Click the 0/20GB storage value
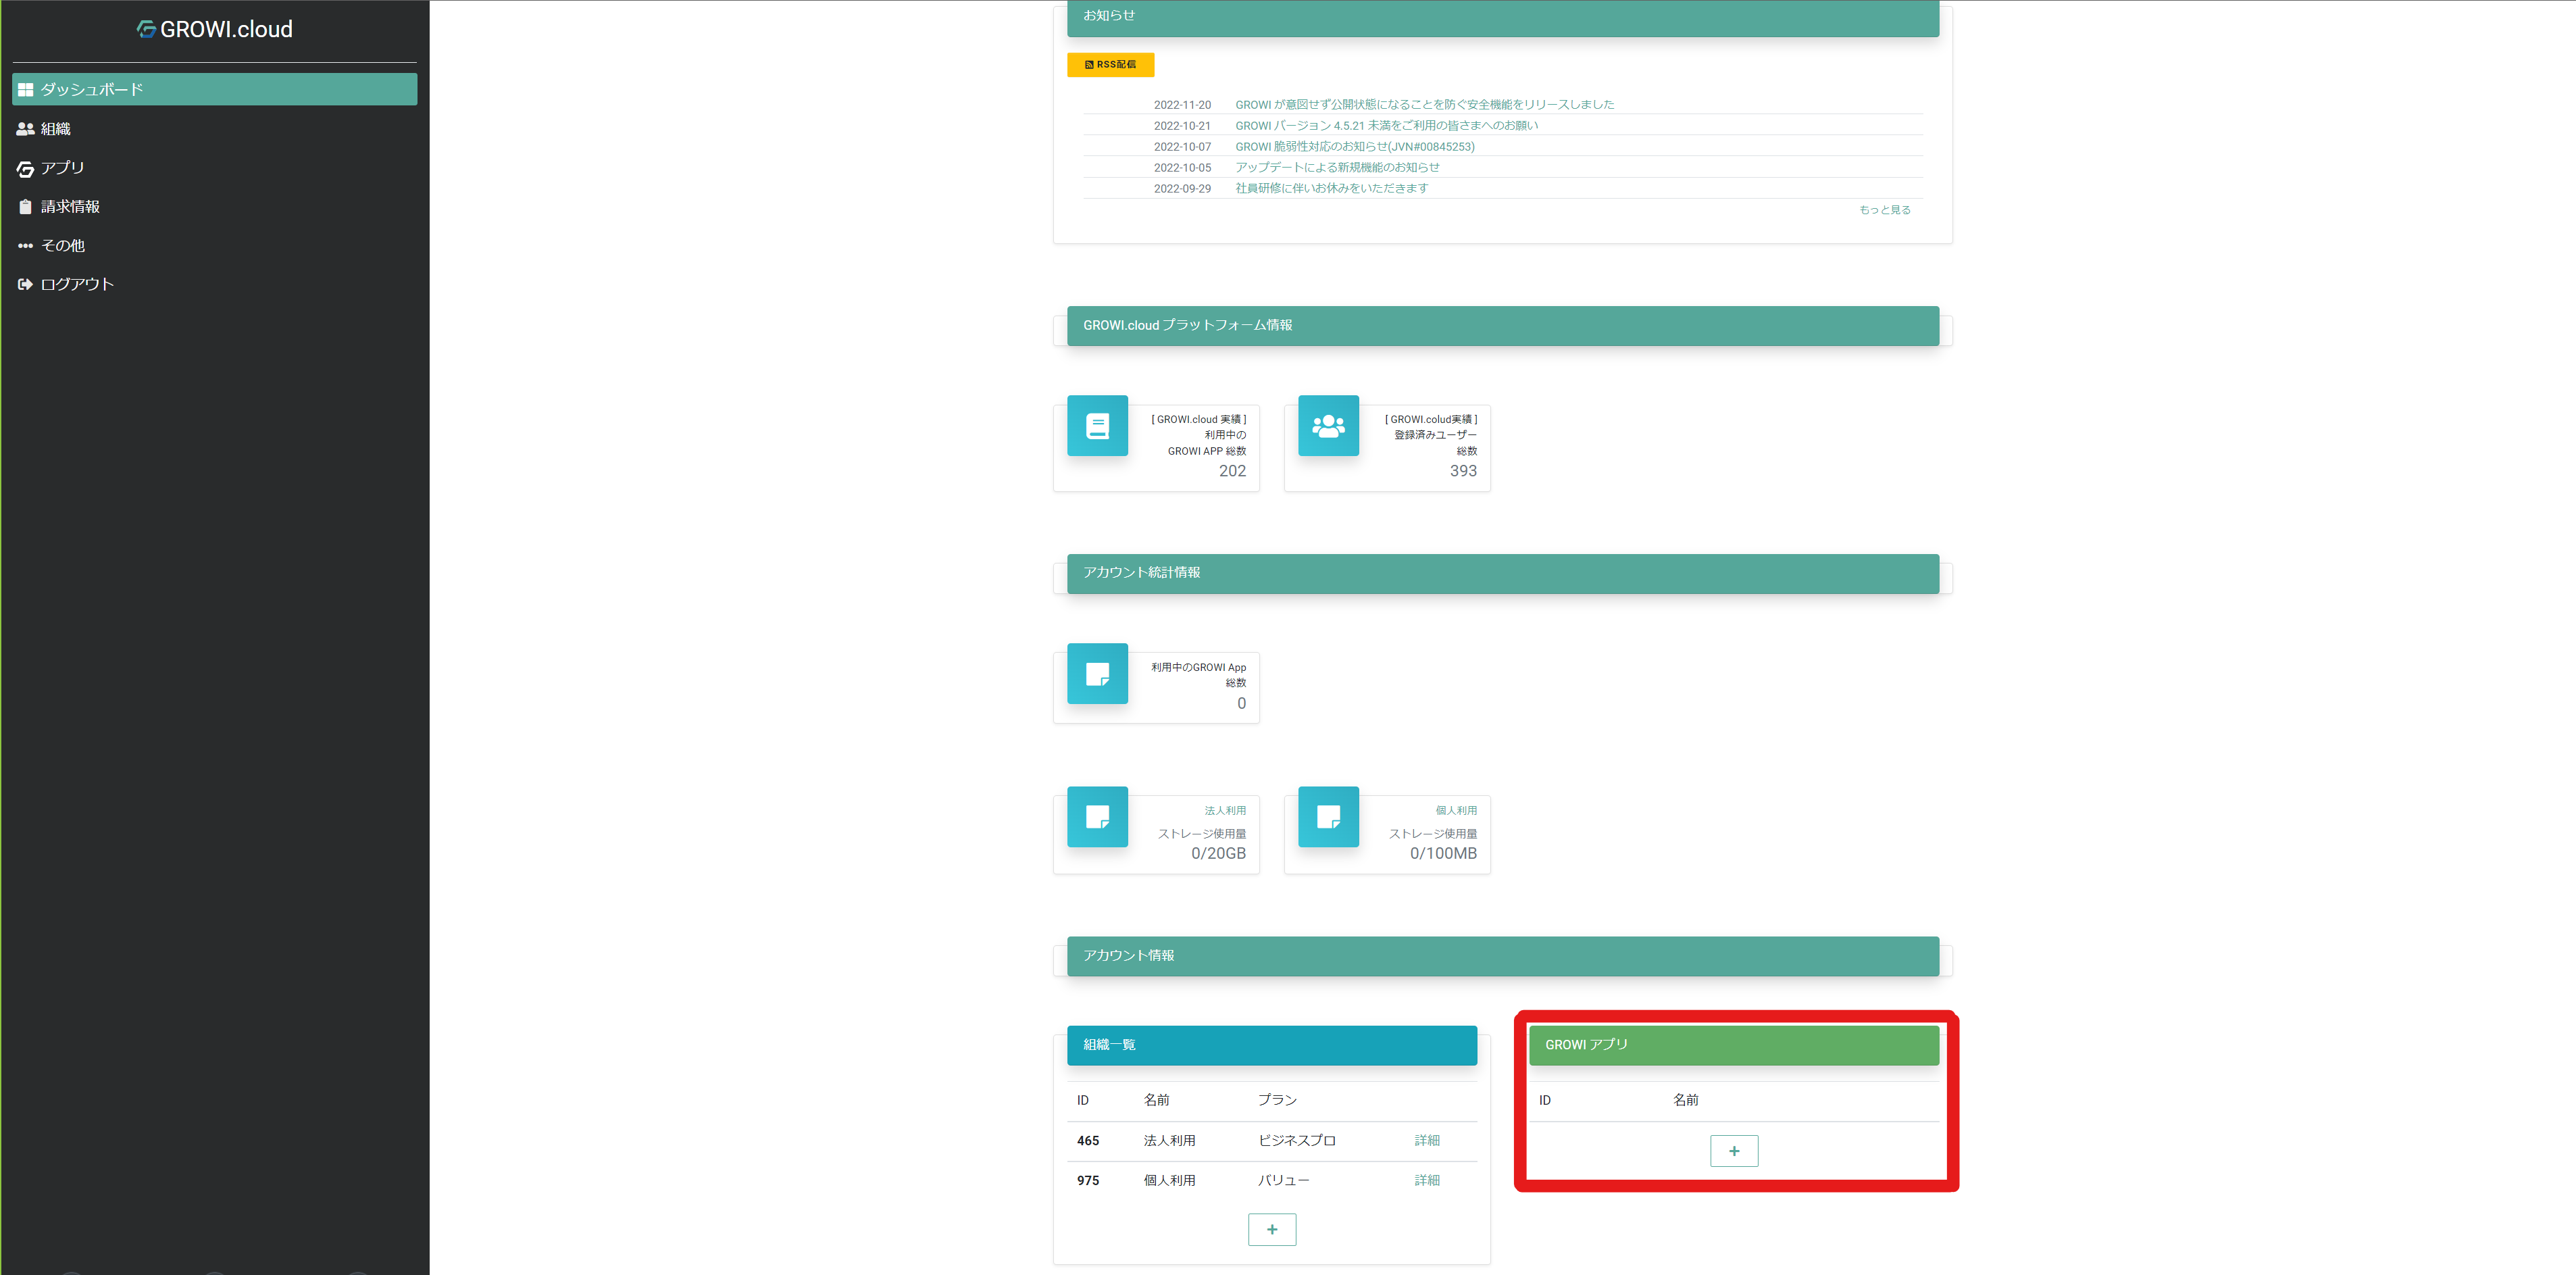The image size is (2576, 1275). point(1218,854)
